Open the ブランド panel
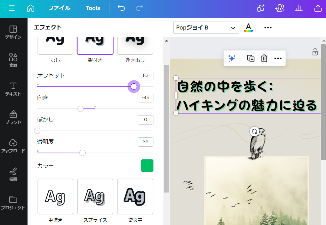Screen dimensions: 326x225 13,118
